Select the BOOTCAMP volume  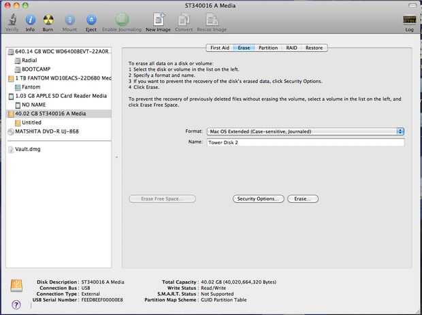59,69
